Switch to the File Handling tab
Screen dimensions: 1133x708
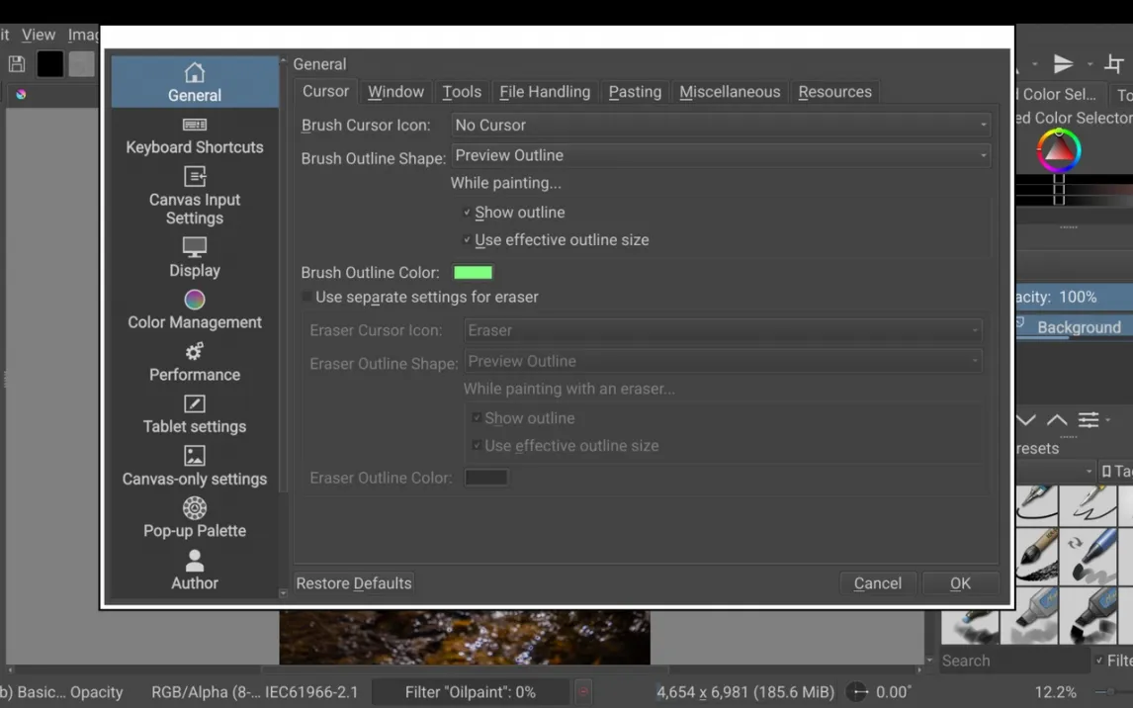coord(545,92)
